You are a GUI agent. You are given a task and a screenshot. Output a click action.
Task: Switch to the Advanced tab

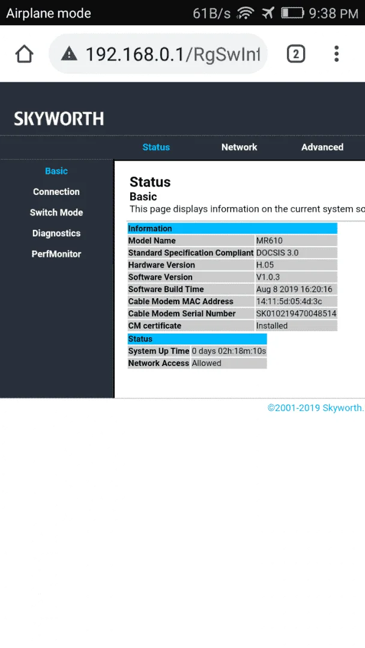322,147
